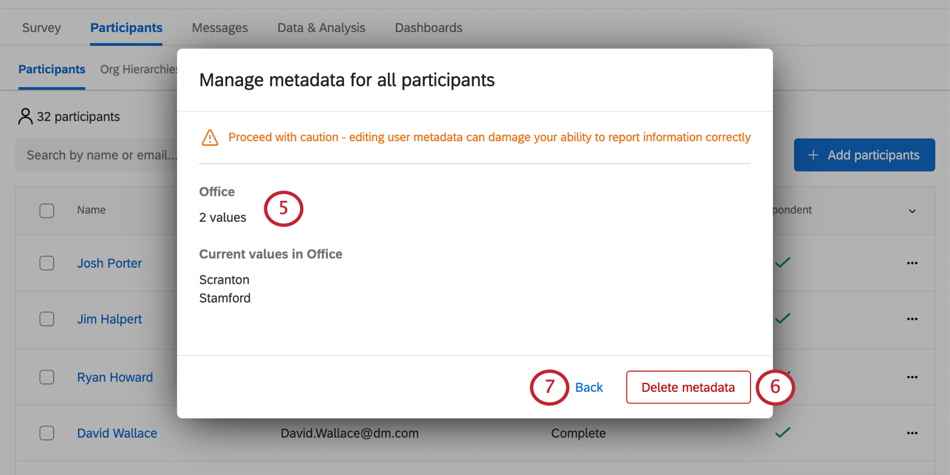
Task: Open the three-dot menu for Jim Halpert
Action: pos(912,319)
